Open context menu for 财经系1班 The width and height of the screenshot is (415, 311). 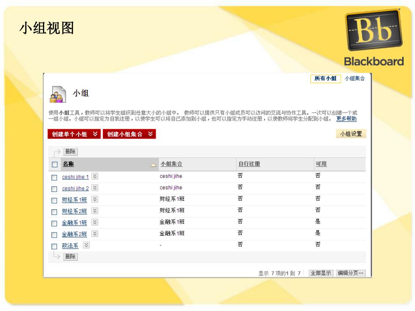tap(95, 199)
